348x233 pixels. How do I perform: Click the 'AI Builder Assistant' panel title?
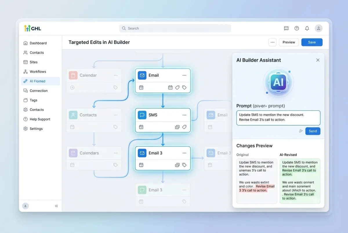point(259,60)
